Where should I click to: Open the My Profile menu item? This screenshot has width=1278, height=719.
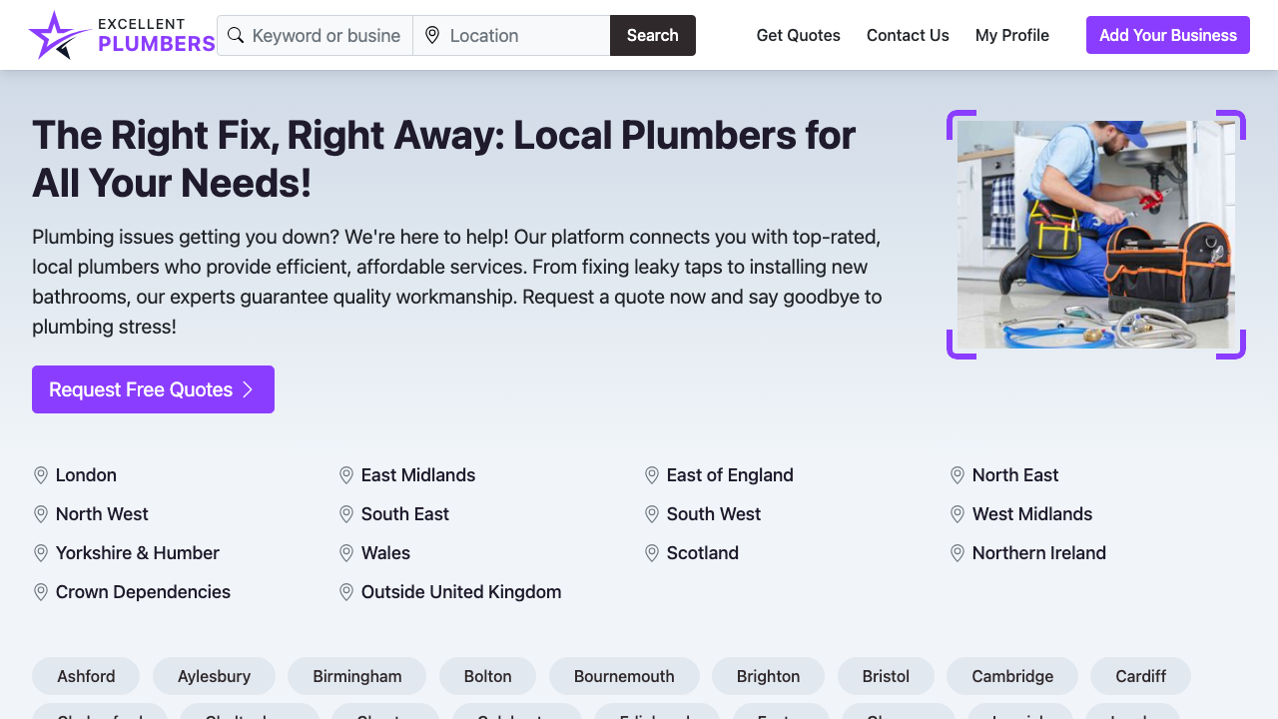point(1011,35)
